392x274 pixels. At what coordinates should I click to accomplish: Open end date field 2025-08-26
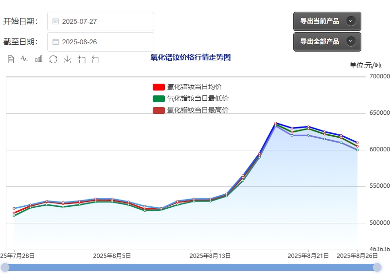[101, 42]
